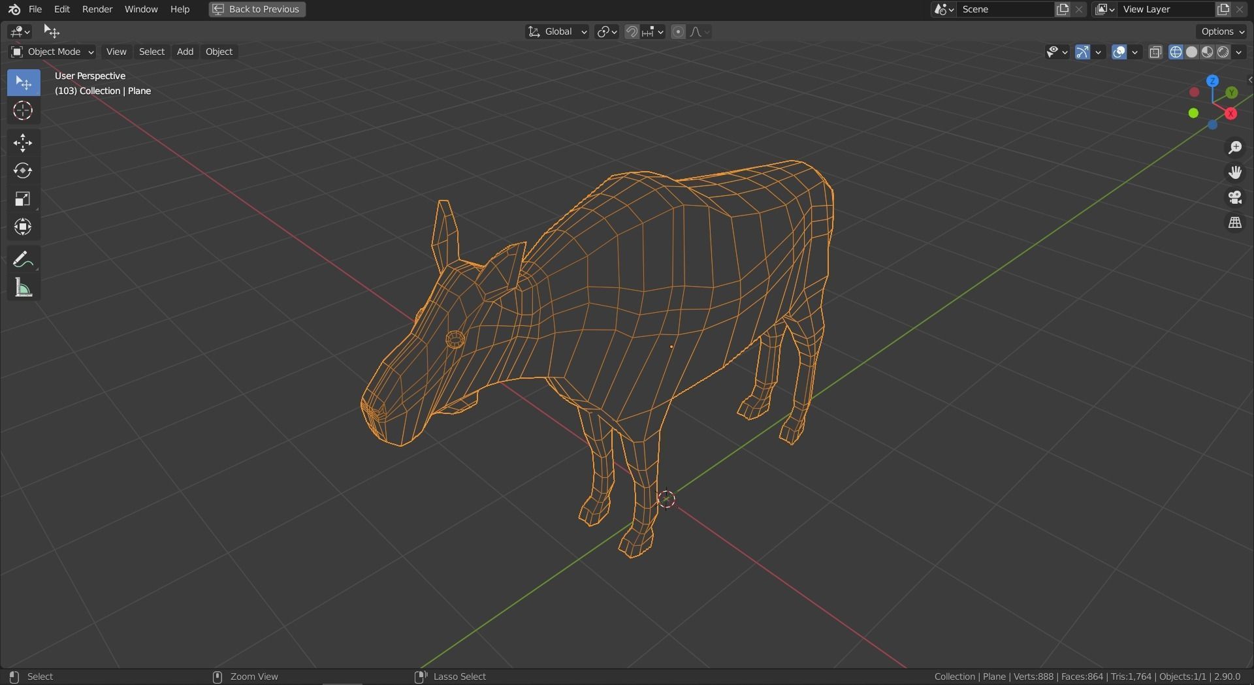Click the Scene name field
1254x685 pixels.
click(1006, 9)
